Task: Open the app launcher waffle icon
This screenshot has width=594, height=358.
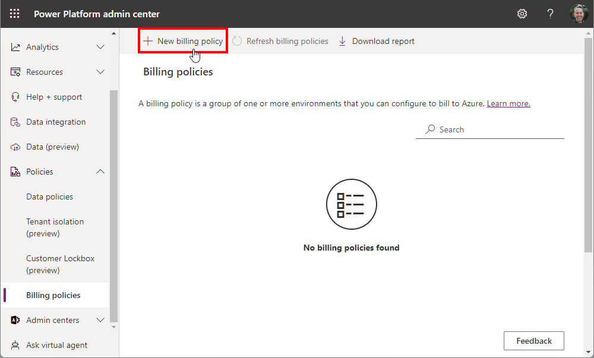Action: 14,14
